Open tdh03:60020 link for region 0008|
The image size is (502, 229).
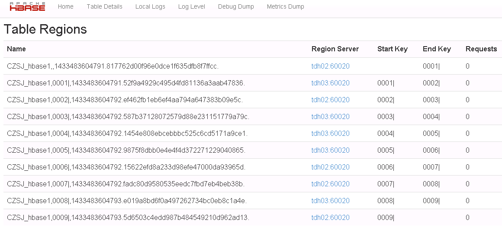click(330, 201)
